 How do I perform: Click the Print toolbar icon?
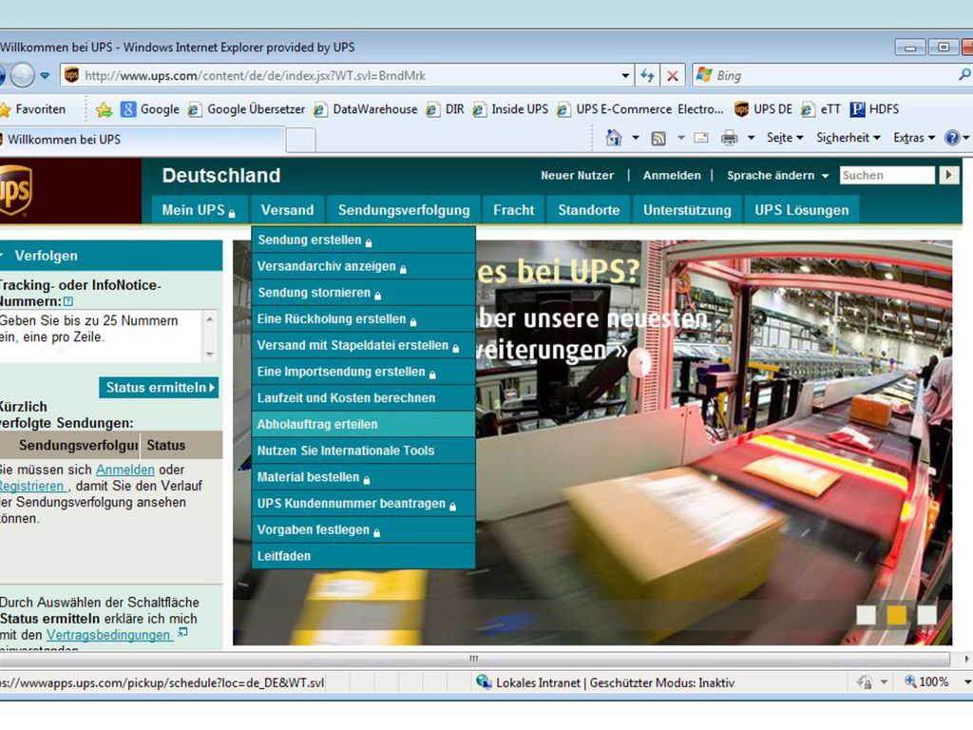tap(729, 138)
